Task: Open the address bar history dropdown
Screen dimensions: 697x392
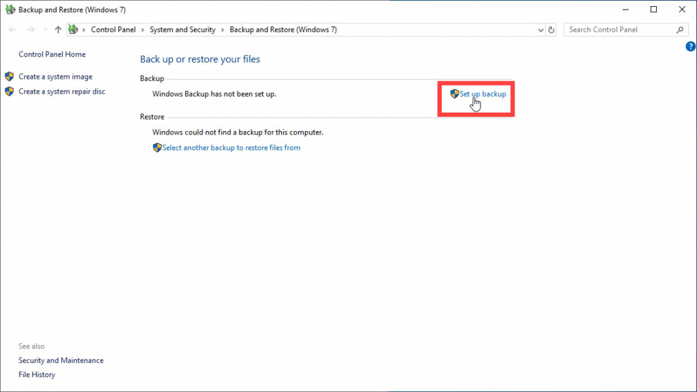Action: click(540, 30)
